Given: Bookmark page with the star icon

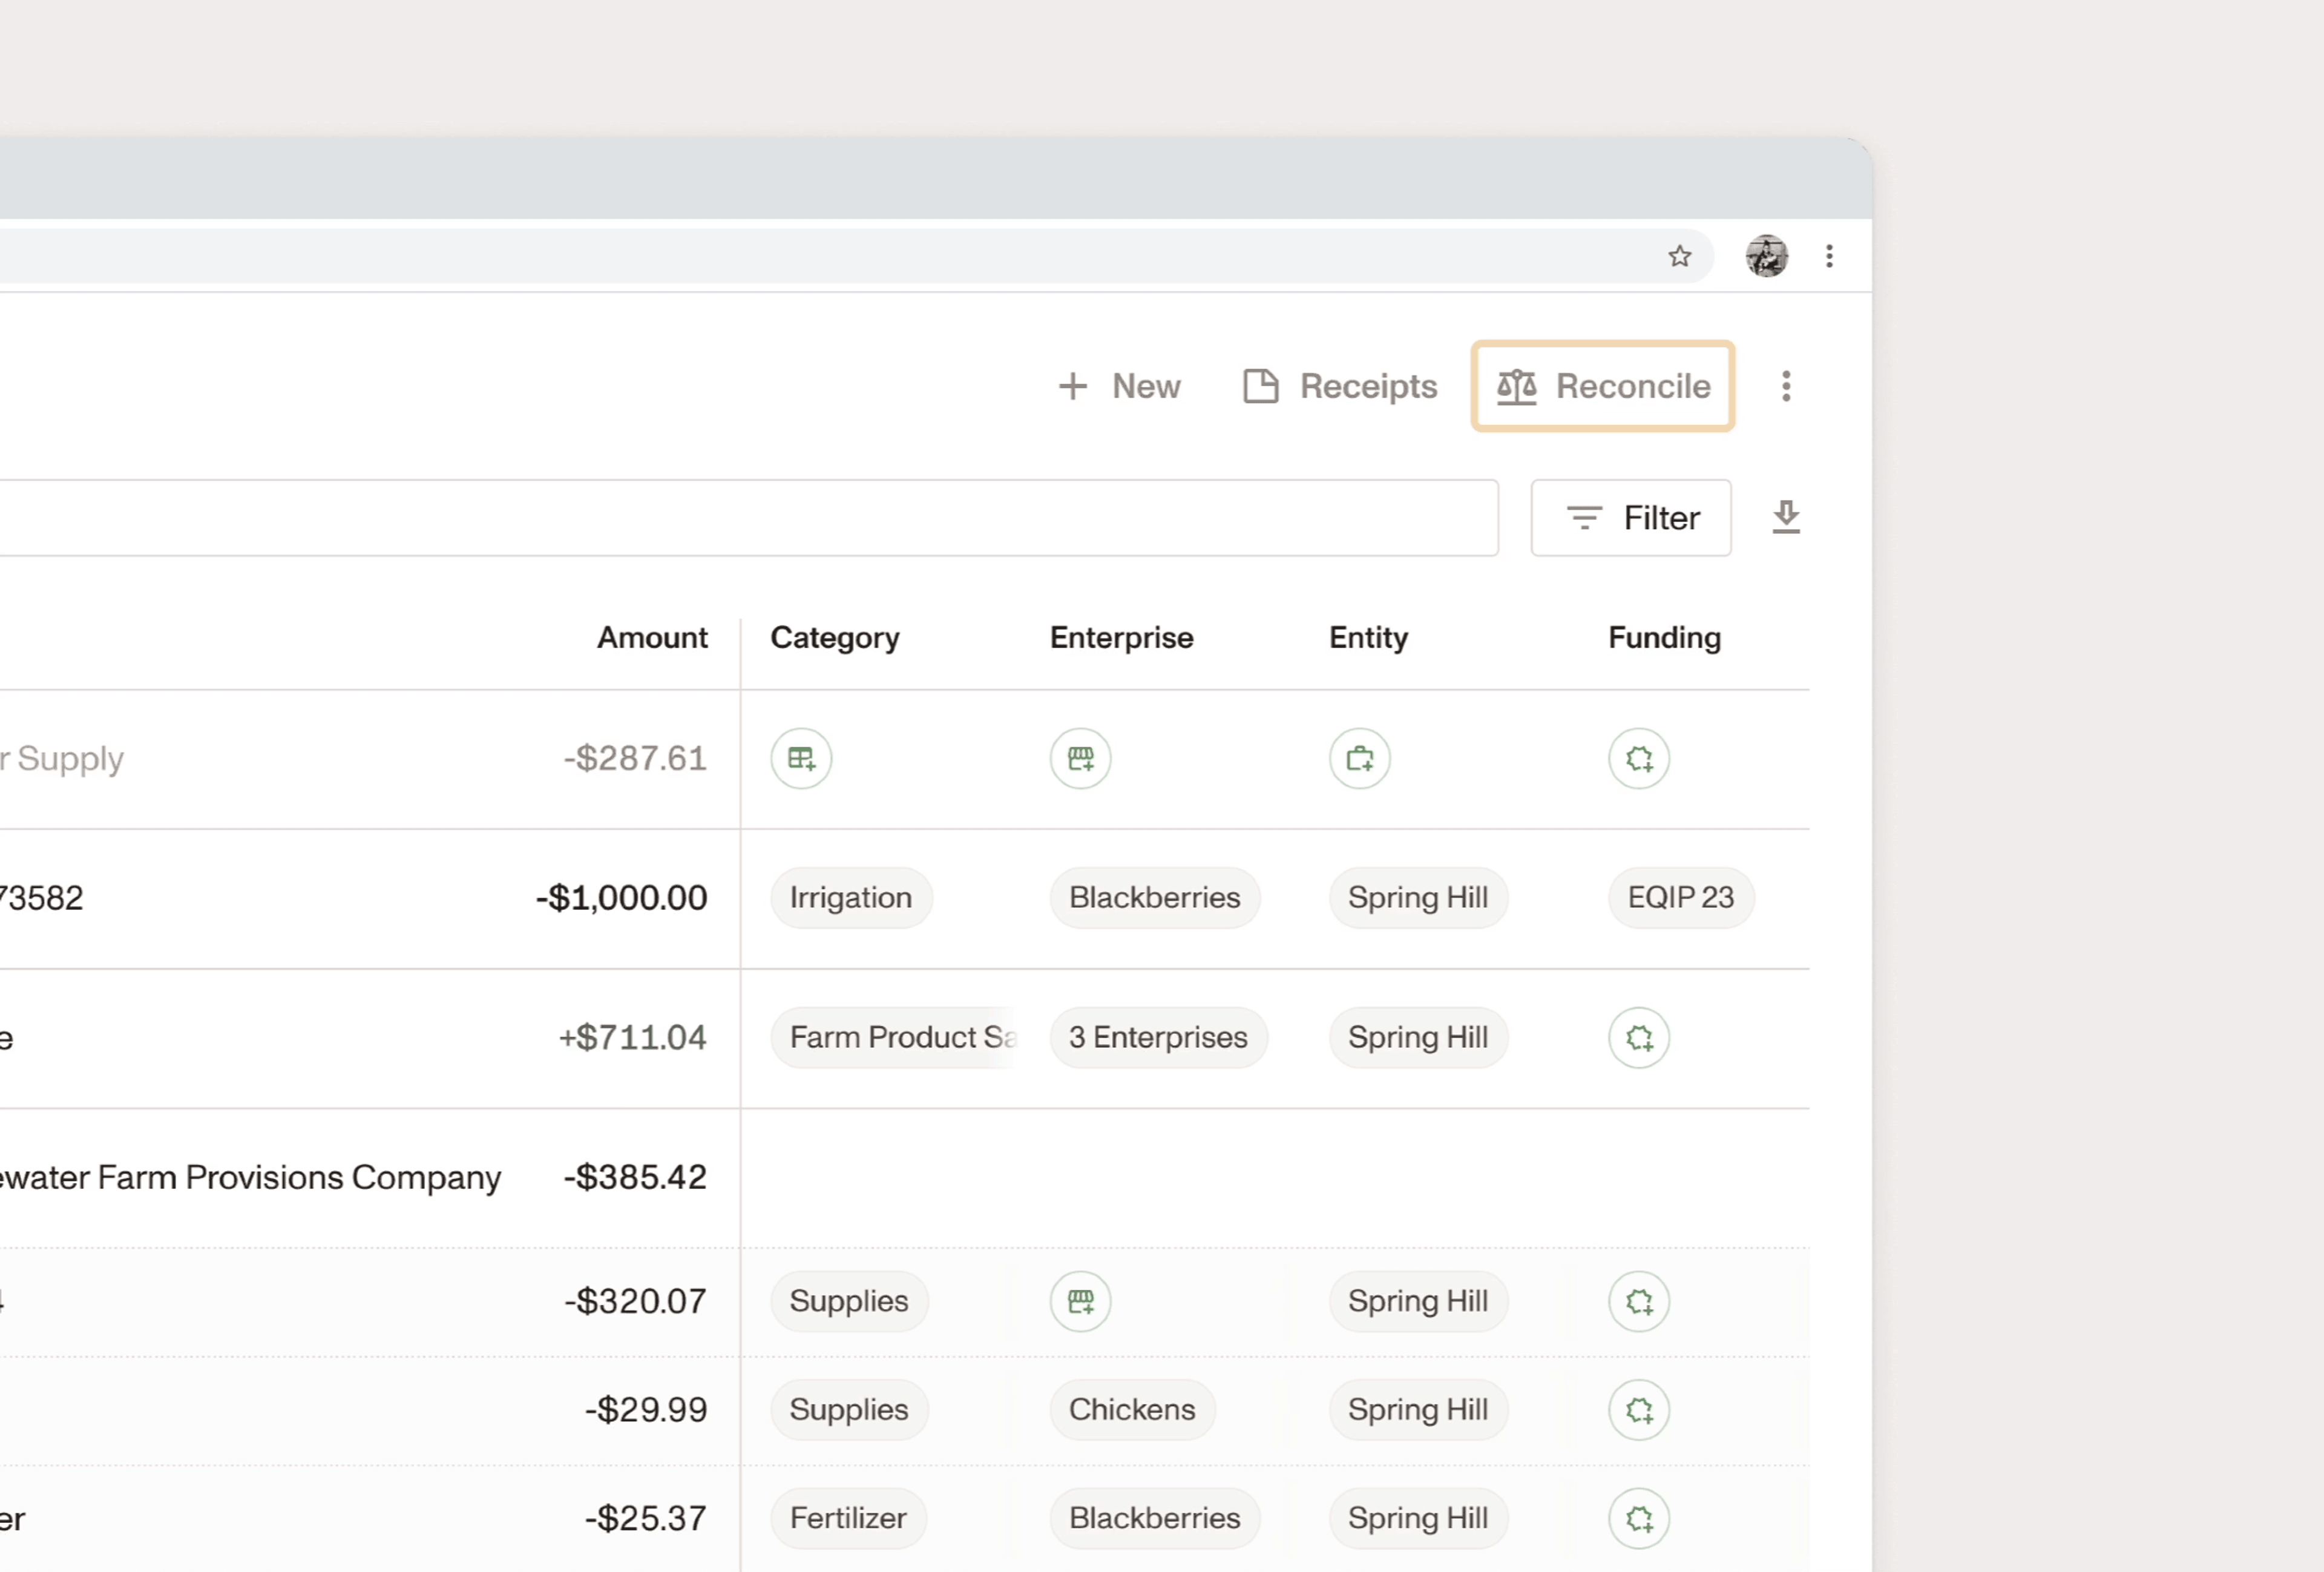Looking at the screenshot, I should click(1679, 257).
